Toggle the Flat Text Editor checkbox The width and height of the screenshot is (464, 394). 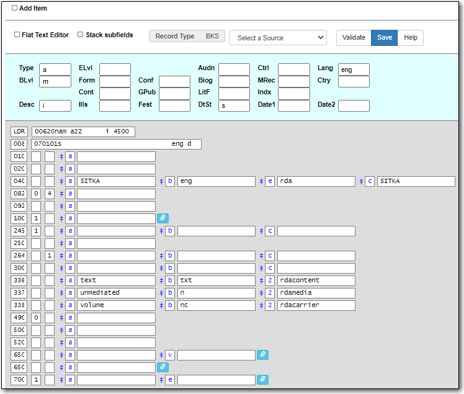(x=17, y=35)
